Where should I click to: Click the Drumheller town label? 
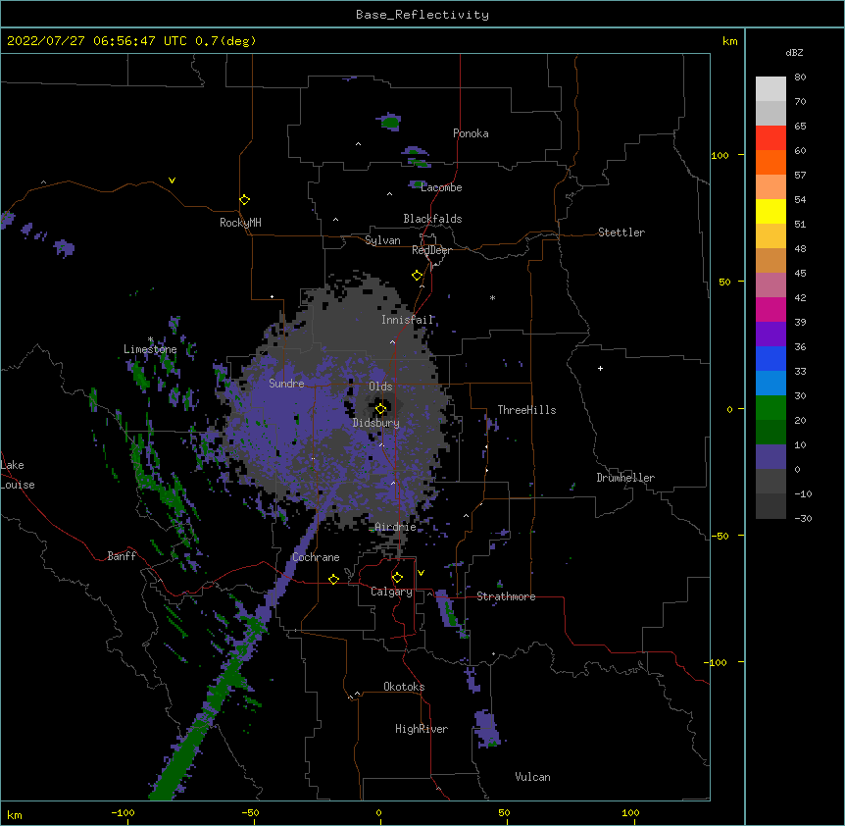pos(625,478)
